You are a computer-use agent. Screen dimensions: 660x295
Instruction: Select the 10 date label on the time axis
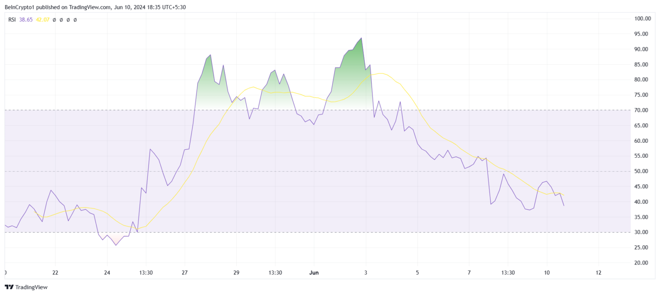[547, 273]
